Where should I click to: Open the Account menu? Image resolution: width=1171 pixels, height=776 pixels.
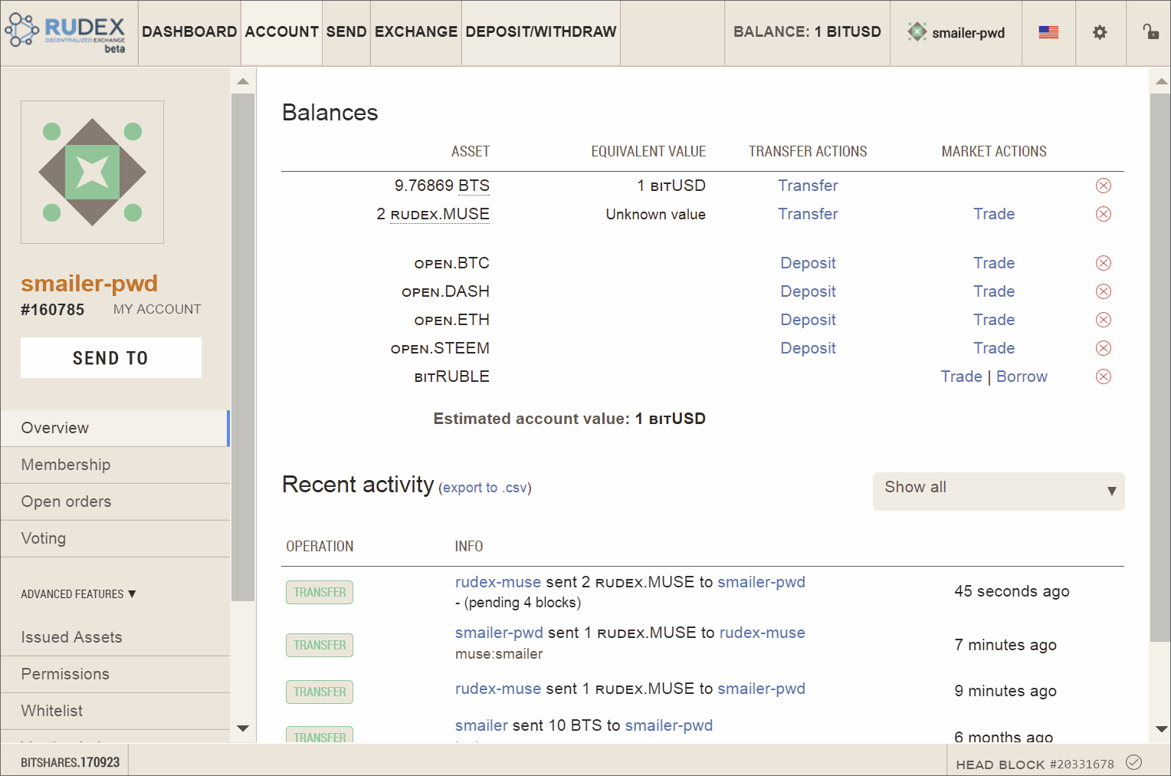click(281, 32)
